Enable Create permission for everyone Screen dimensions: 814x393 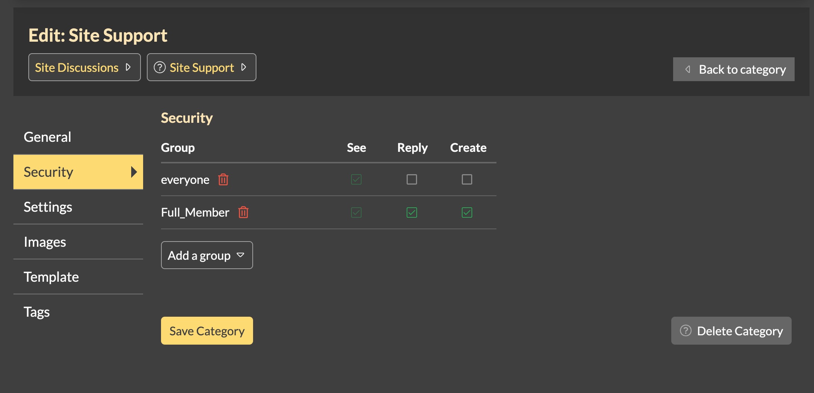pyautogui.click(x=467, y=179)
